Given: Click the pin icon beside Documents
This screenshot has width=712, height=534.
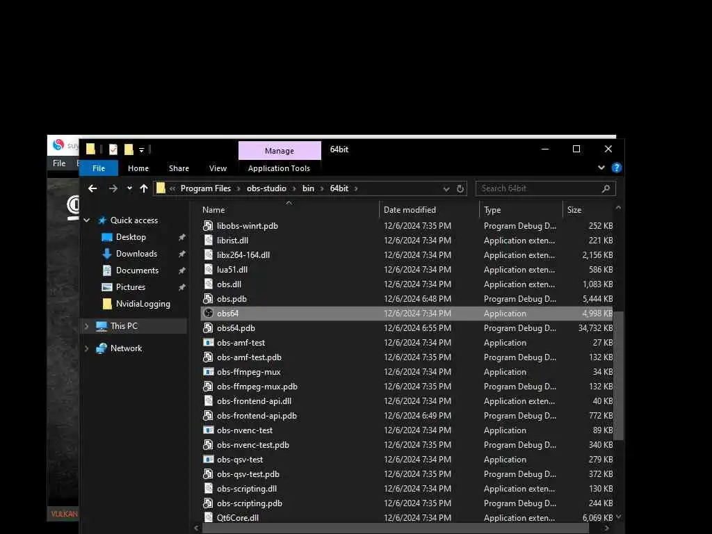Looking at the screenshot, I should click(182, 270).
